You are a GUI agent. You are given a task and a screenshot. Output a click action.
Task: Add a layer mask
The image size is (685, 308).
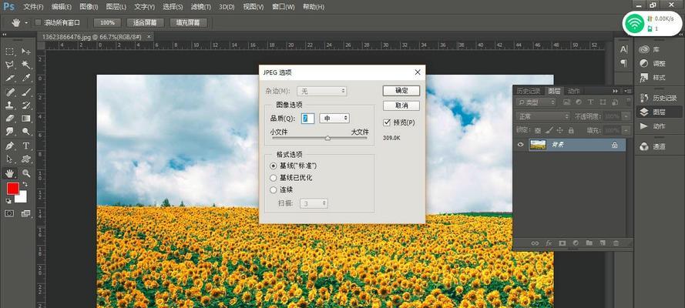(562, 243)
